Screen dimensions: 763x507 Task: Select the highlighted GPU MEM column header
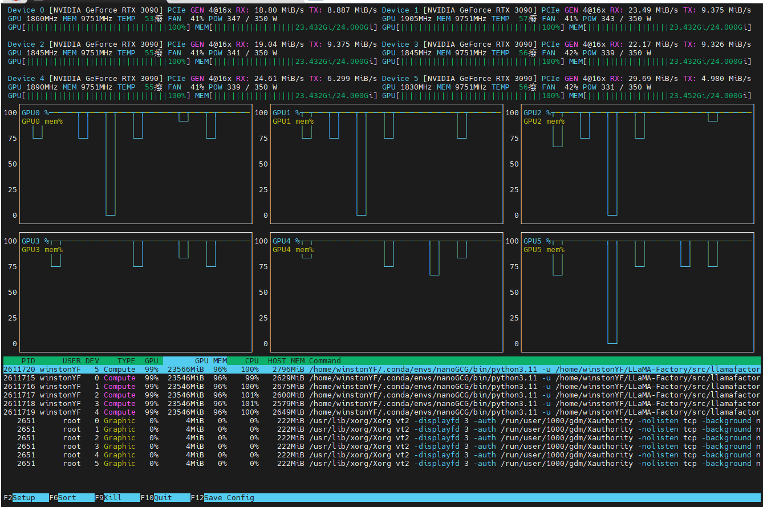(195, 360)
